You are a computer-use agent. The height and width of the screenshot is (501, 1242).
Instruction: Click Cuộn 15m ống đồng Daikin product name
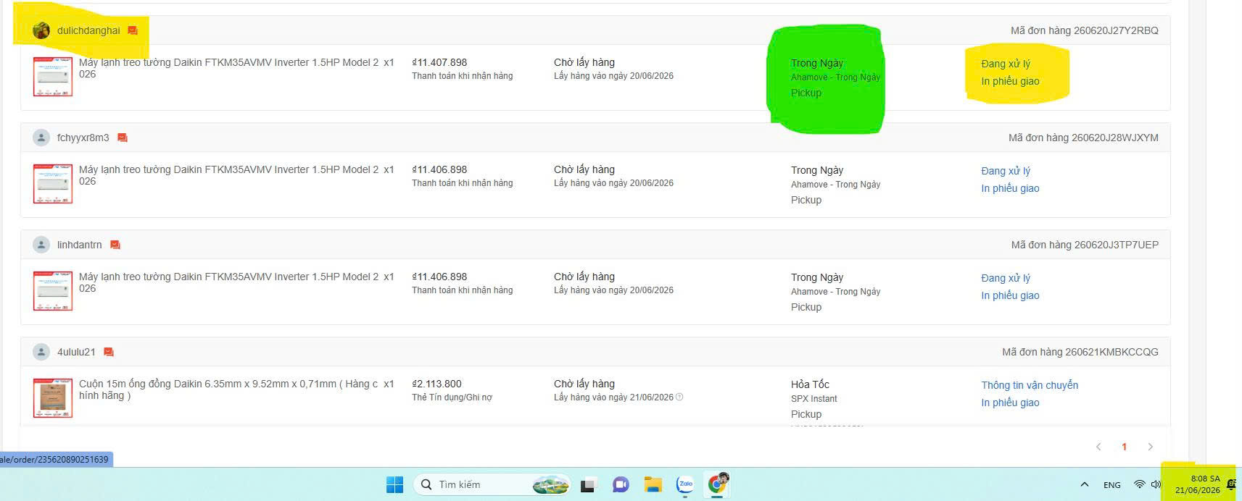click(x=228, y=390)
